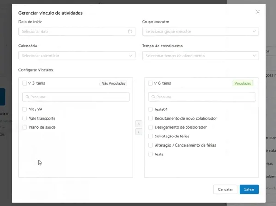Click the Selecionar data input field

(x=77, y=31)
